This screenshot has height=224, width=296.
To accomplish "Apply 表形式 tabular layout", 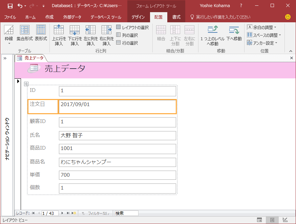I will click(41, 33).
